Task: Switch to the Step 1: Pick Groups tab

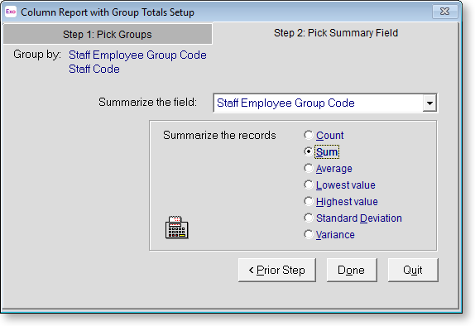Action: (108, 34)
